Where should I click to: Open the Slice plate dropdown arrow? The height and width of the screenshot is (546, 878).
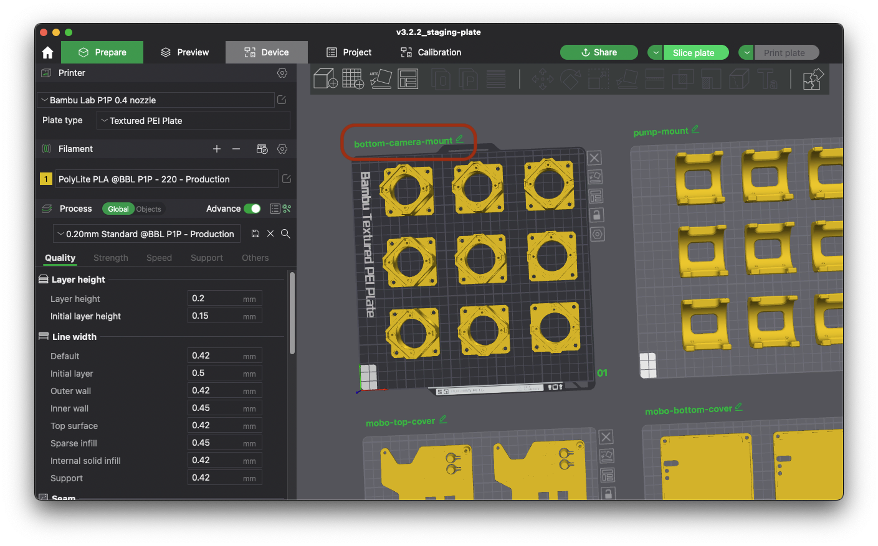point(655,53)
